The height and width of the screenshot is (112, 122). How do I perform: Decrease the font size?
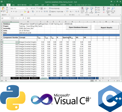[34, 8]
